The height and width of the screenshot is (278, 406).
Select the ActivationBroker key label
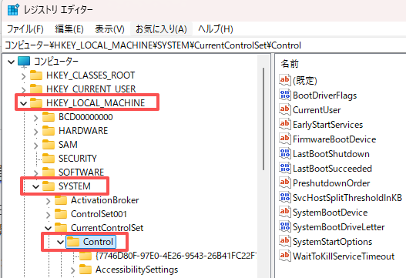click(105, 200)
